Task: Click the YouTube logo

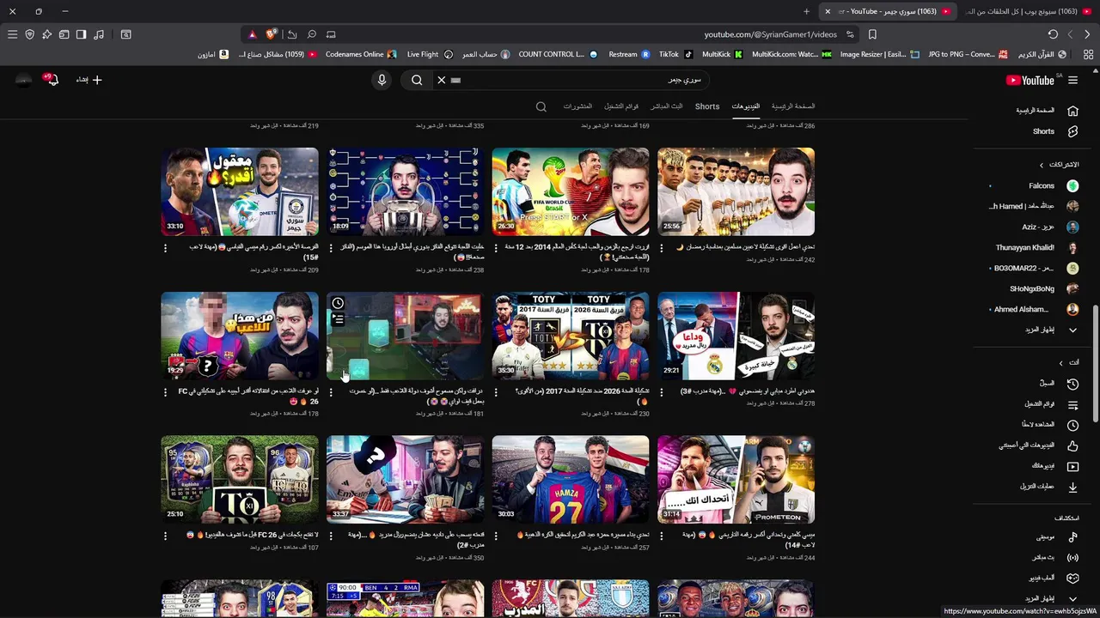Action: (x=1030, y=80)
